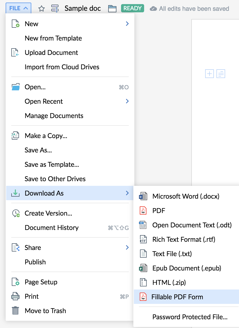Click the text lines icon on the page

click(221, 74)
